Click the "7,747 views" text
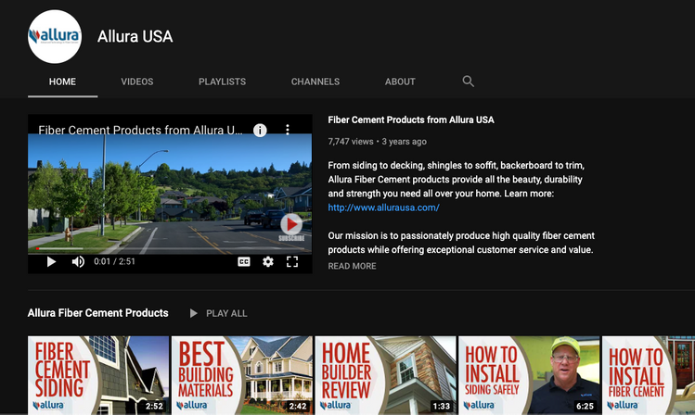Screen dimensions: 695x415 [x=351, y=142]
